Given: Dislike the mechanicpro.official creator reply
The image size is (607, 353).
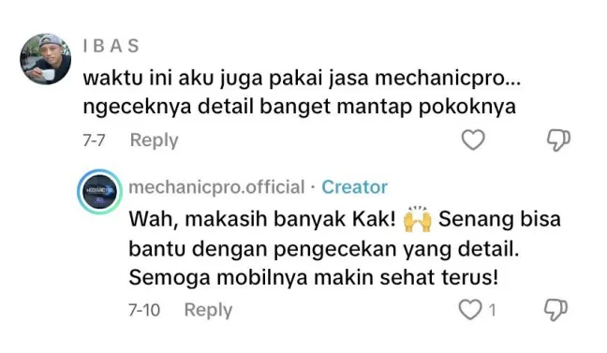Looking at the screenshot, I should pos(555,310).
